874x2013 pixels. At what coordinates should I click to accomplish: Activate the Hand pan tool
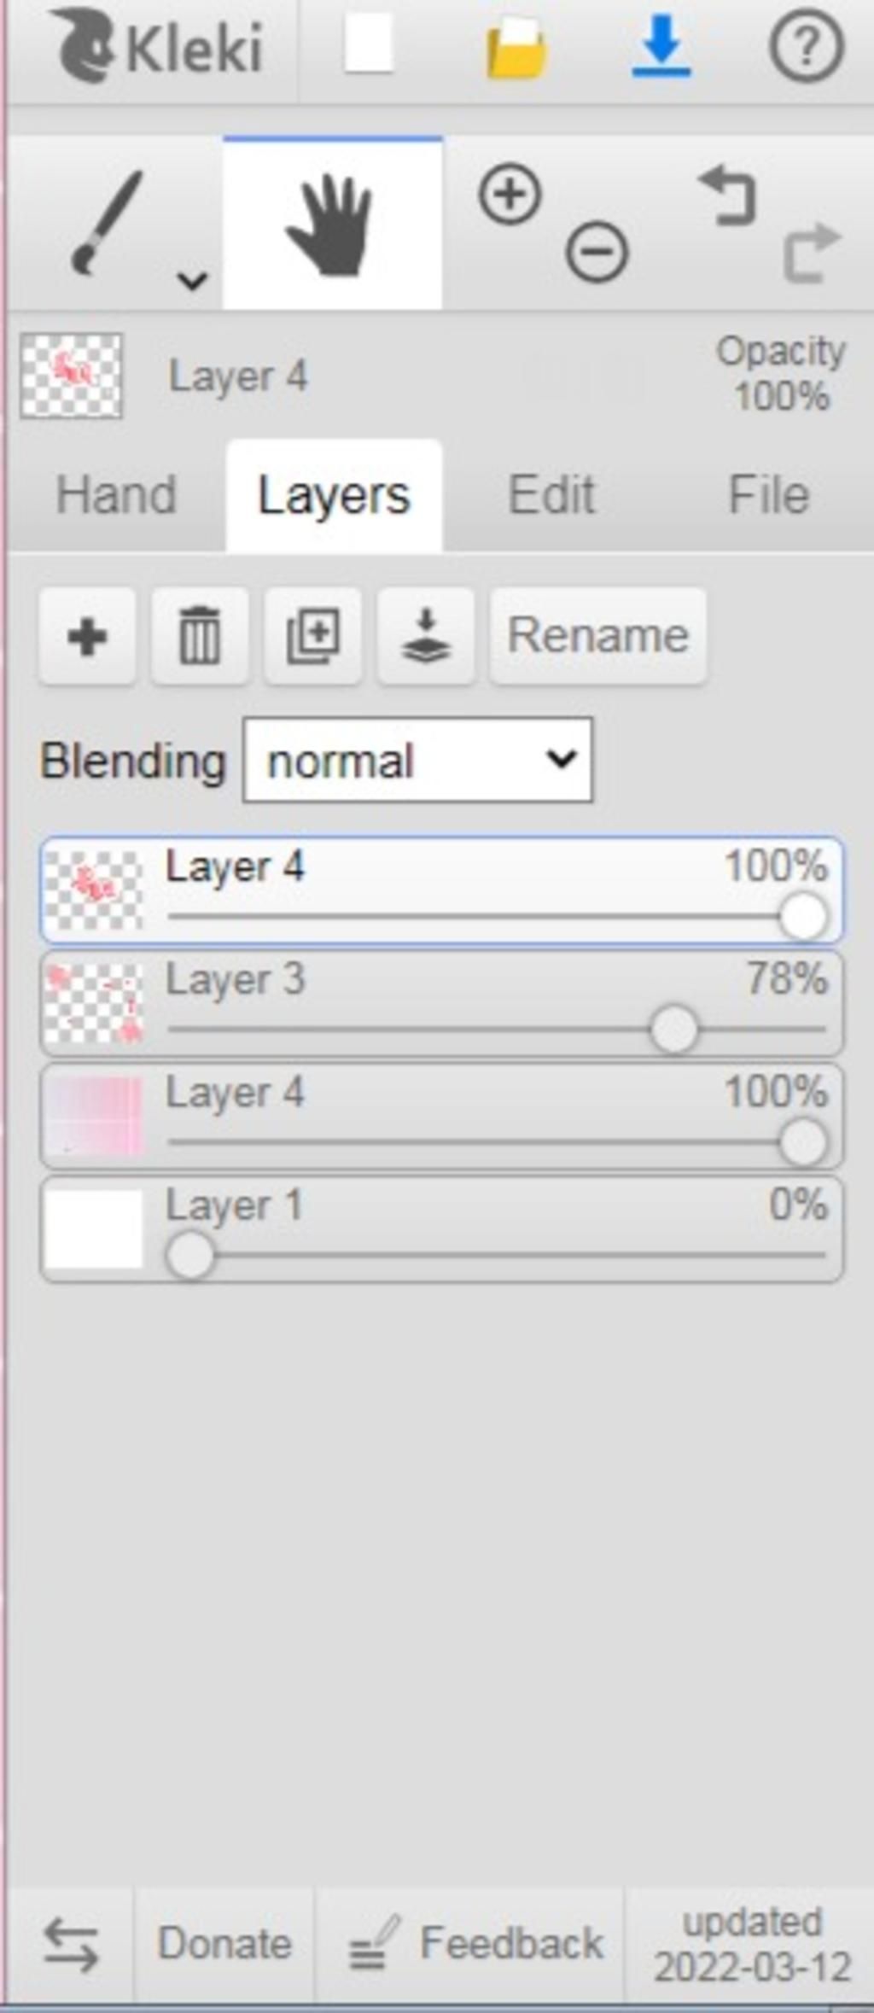[332, 224]
